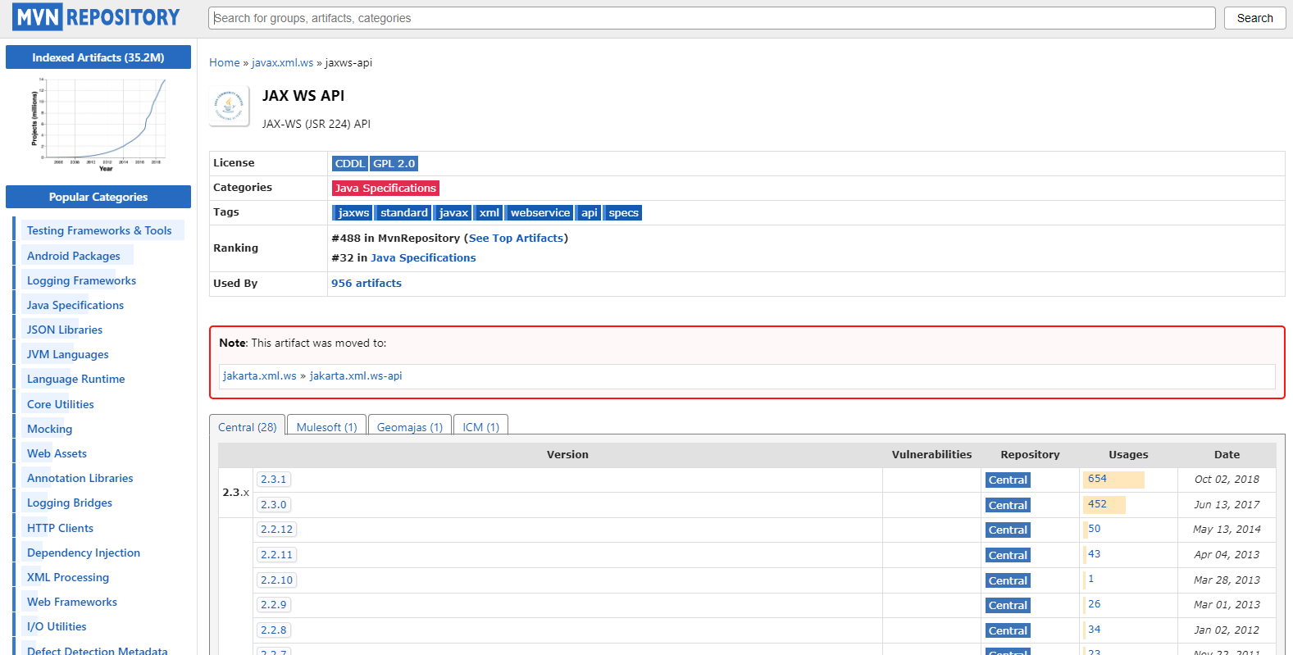The height and width of the screenshot is (655, 1293).
Task: Open the 43 usages link
Action: point(1095,554)
